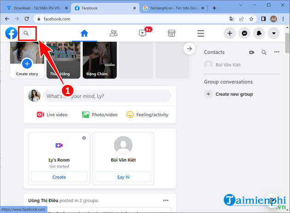This screenshot has width=290, height=213.
Task: Toggle the Chrome side panel
Action: coord(263,19)
